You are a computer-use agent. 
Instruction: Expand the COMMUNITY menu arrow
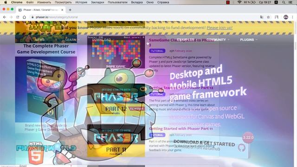228,39
